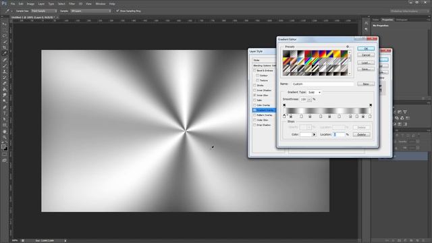Enable Bevel & Emboss checkbox

[254, 70]
